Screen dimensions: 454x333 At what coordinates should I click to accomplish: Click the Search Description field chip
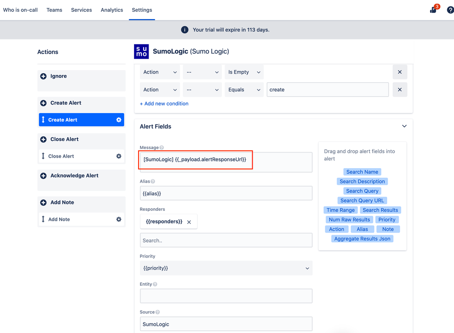click(x=362, y=182)
